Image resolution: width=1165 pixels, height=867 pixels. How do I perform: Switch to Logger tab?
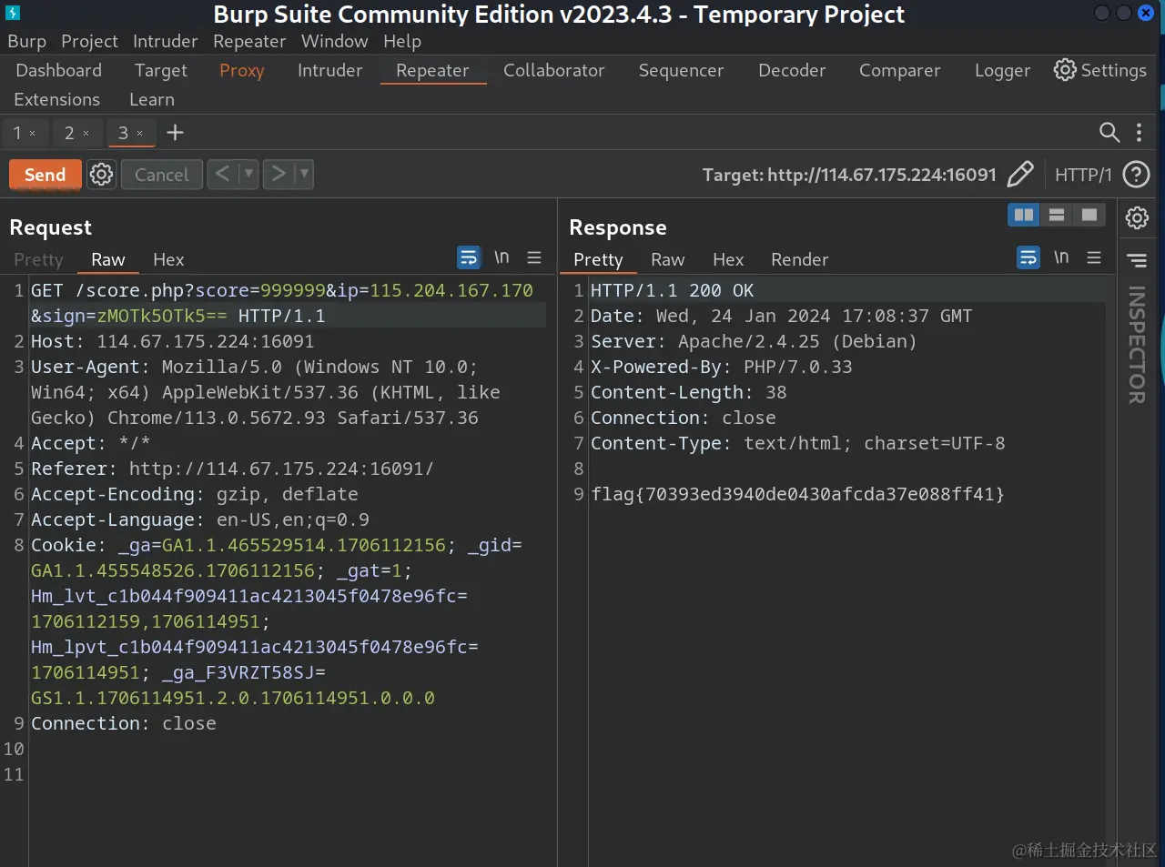(x=1002, y=70)
